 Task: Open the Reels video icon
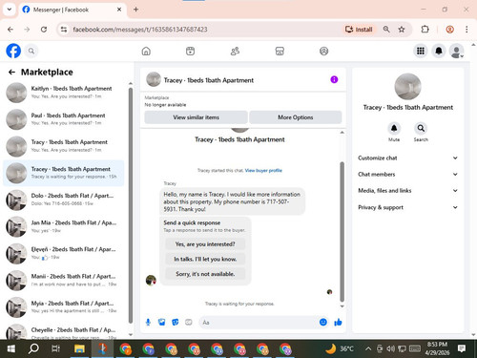click(190, 51)
